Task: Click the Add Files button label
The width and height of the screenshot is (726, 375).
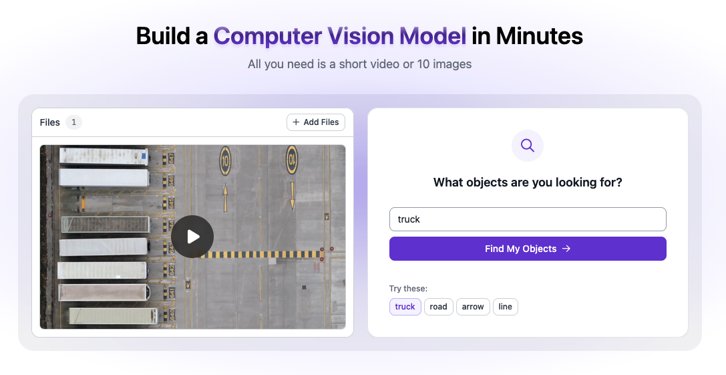Action: [321, 122]
